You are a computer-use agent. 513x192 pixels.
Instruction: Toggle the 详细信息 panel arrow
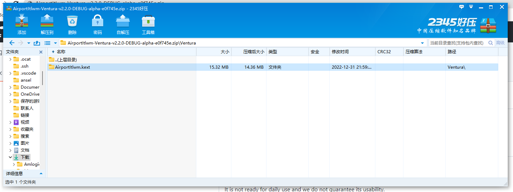(41, 173)
